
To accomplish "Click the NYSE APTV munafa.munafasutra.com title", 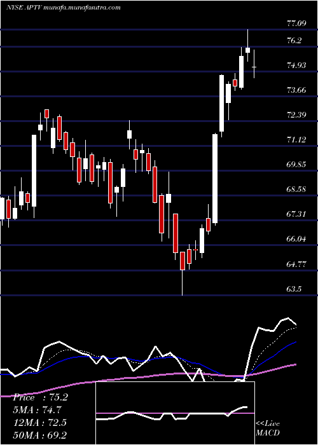I will click(x=64, y=8).
